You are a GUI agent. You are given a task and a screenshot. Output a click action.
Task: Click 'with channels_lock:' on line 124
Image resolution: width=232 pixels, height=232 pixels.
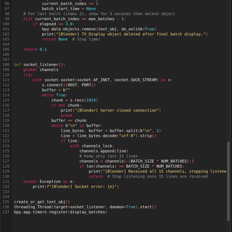tap(92, 146)
